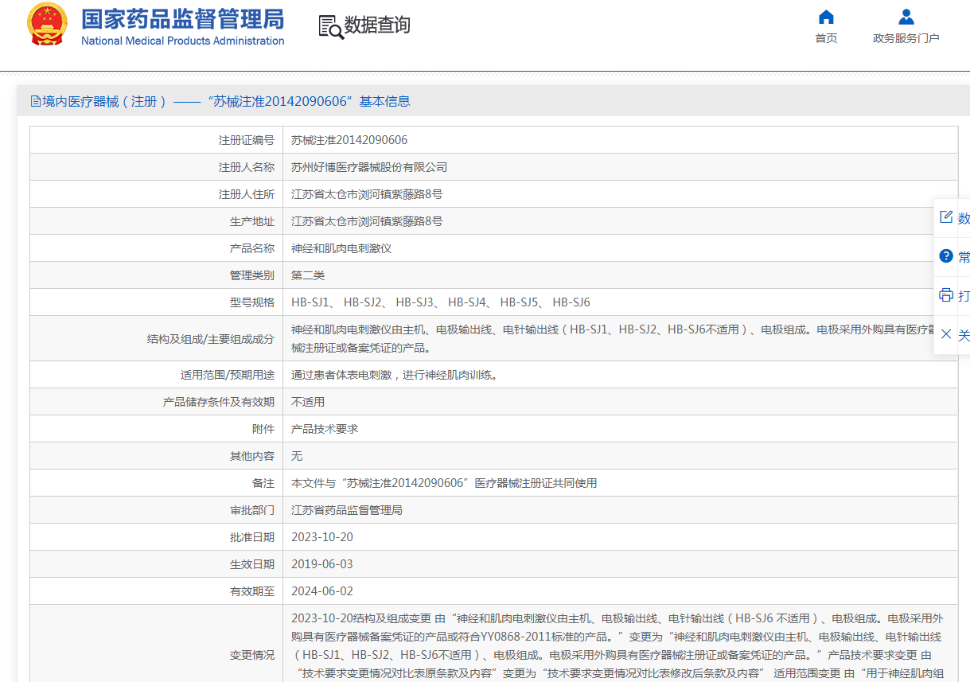Screen dimensions: 970x682
Task: Close the floating side panel with X
Action: 946,334
